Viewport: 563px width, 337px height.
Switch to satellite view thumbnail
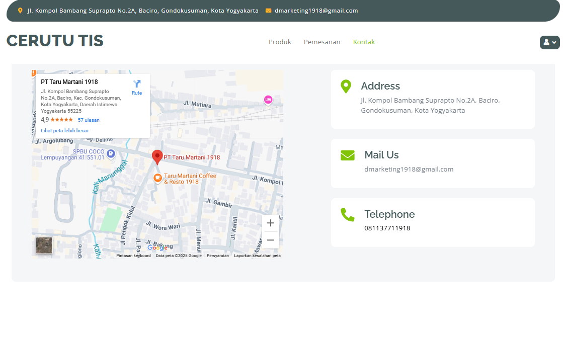click(44, 246)
